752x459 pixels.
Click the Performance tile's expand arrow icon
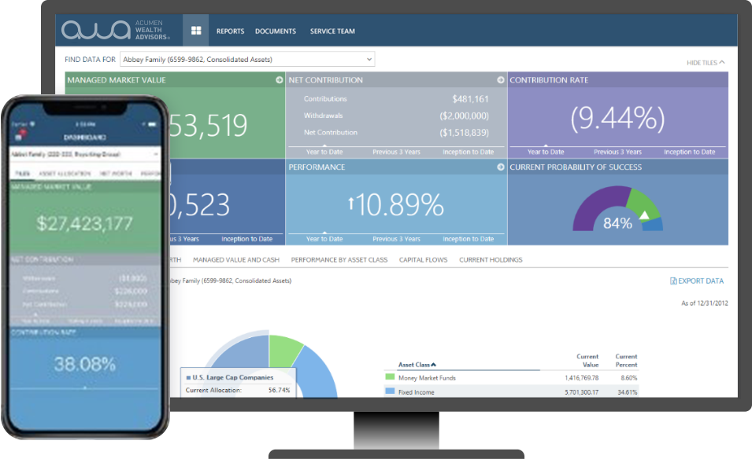pyautogui.click(x=500, y=167)
